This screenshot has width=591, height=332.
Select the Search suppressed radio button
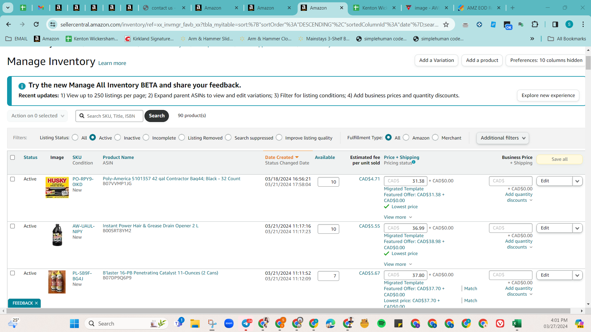(228, 137)
